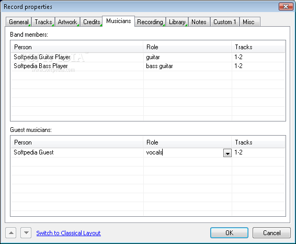Click Guest musicians Tracks column header

pyautogui.click(x=258, y=142)
